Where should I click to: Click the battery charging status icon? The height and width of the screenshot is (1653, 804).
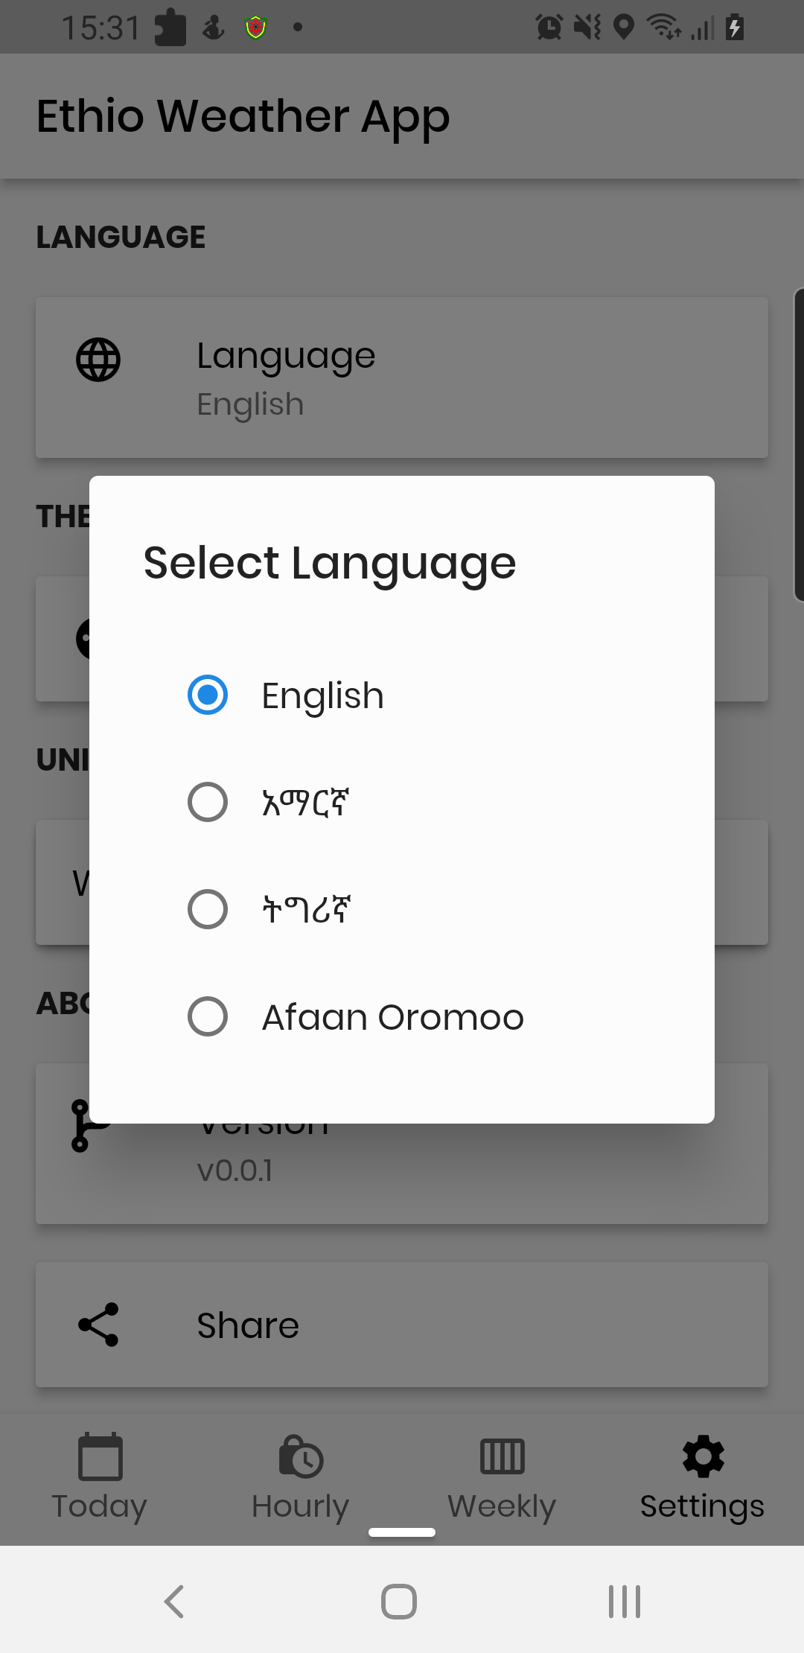coord(735,28)
